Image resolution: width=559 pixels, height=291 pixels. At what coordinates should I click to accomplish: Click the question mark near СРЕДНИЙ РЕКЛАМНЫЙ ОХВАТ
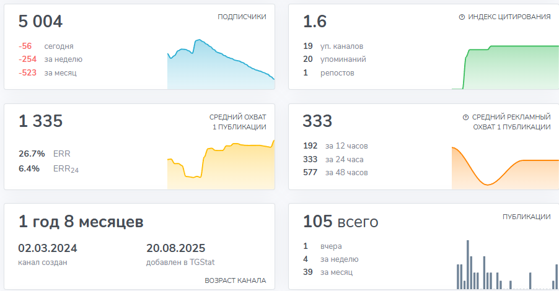[465, 117]
